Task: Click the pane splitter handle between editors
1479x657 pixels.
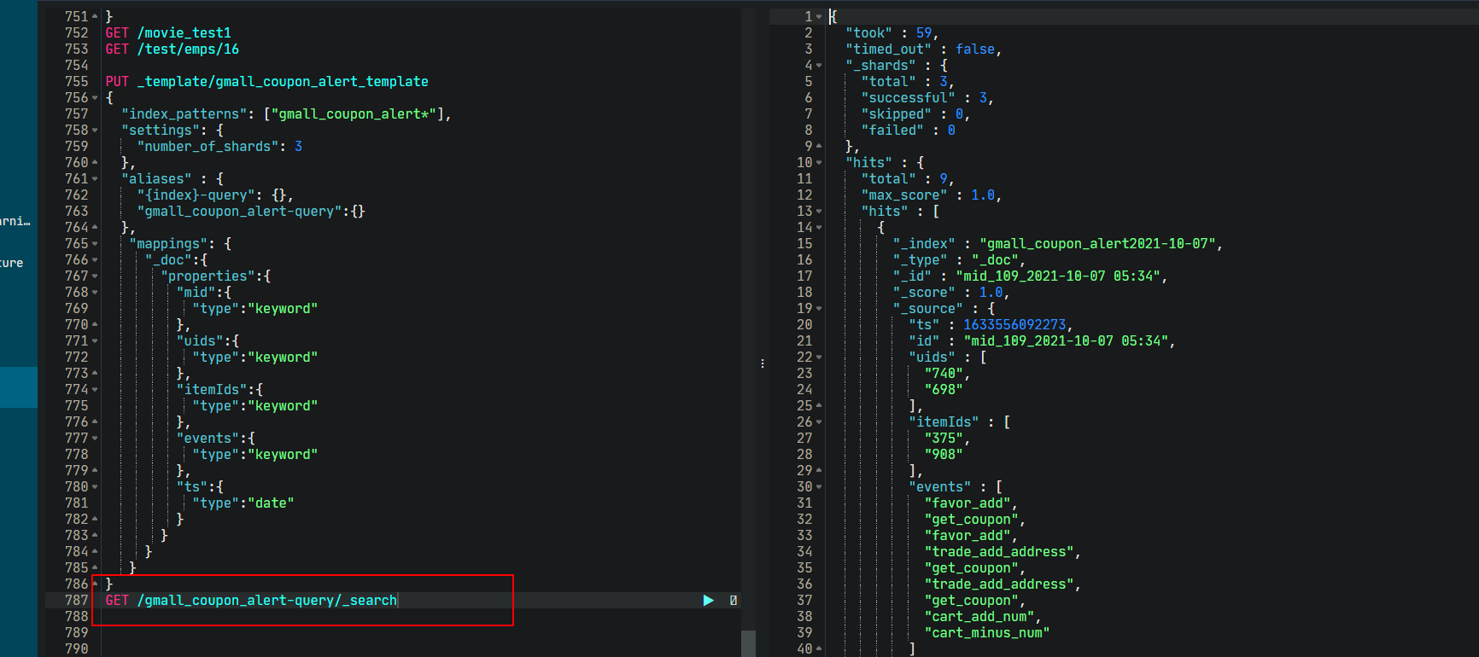Action: point(762,363)
